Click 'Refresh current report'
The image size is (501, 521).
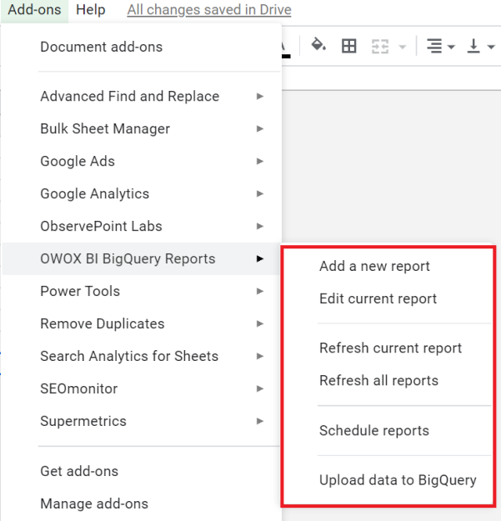click(388, 348)
